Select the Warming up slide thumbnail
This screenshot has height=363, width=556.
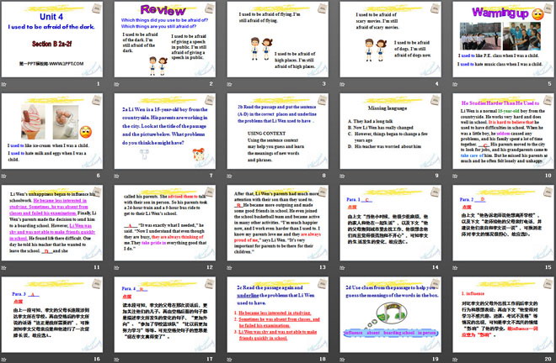503,39
